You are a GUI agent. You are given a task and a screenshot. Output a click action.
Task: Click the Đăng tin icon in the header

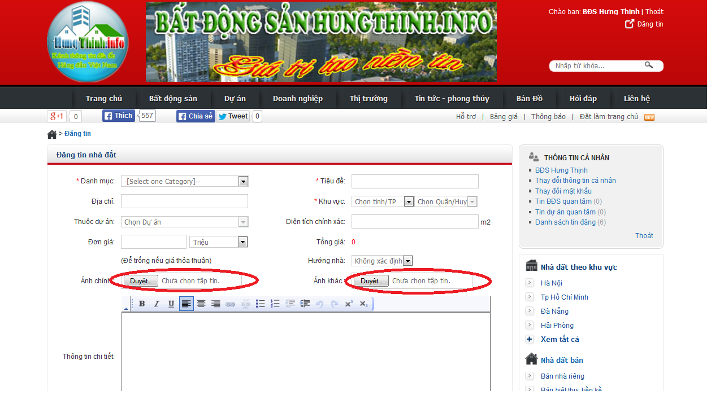pos(630,24)
